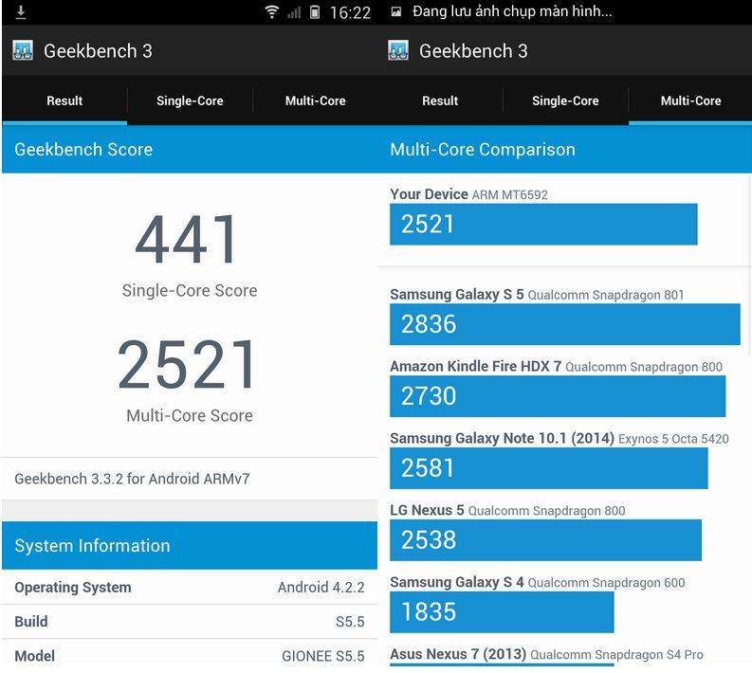The image size is (752, 673).
Task: Tap the GIONEE S5.5 model value
Action: coord(323,656)
